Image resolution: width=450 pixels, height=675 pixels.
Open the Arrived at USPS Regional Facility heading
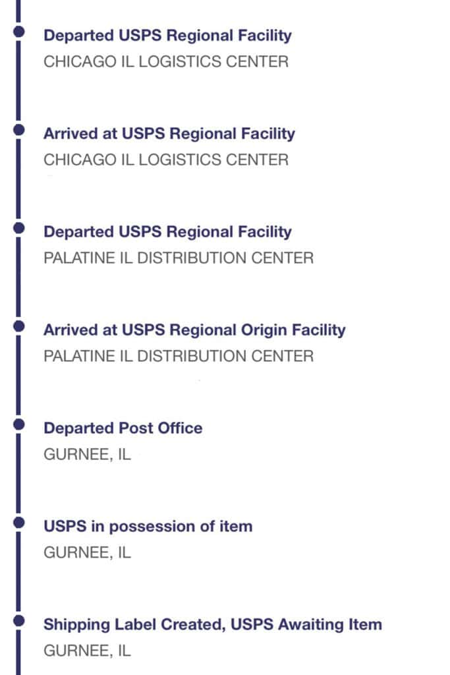pyautogui.click(x=169, y=134)
